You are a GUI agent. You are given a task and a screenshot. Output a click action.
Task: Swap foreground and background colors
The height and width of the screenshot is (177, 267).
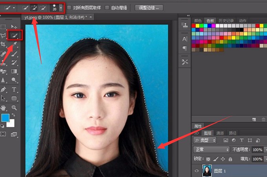[x=13, y=115]
